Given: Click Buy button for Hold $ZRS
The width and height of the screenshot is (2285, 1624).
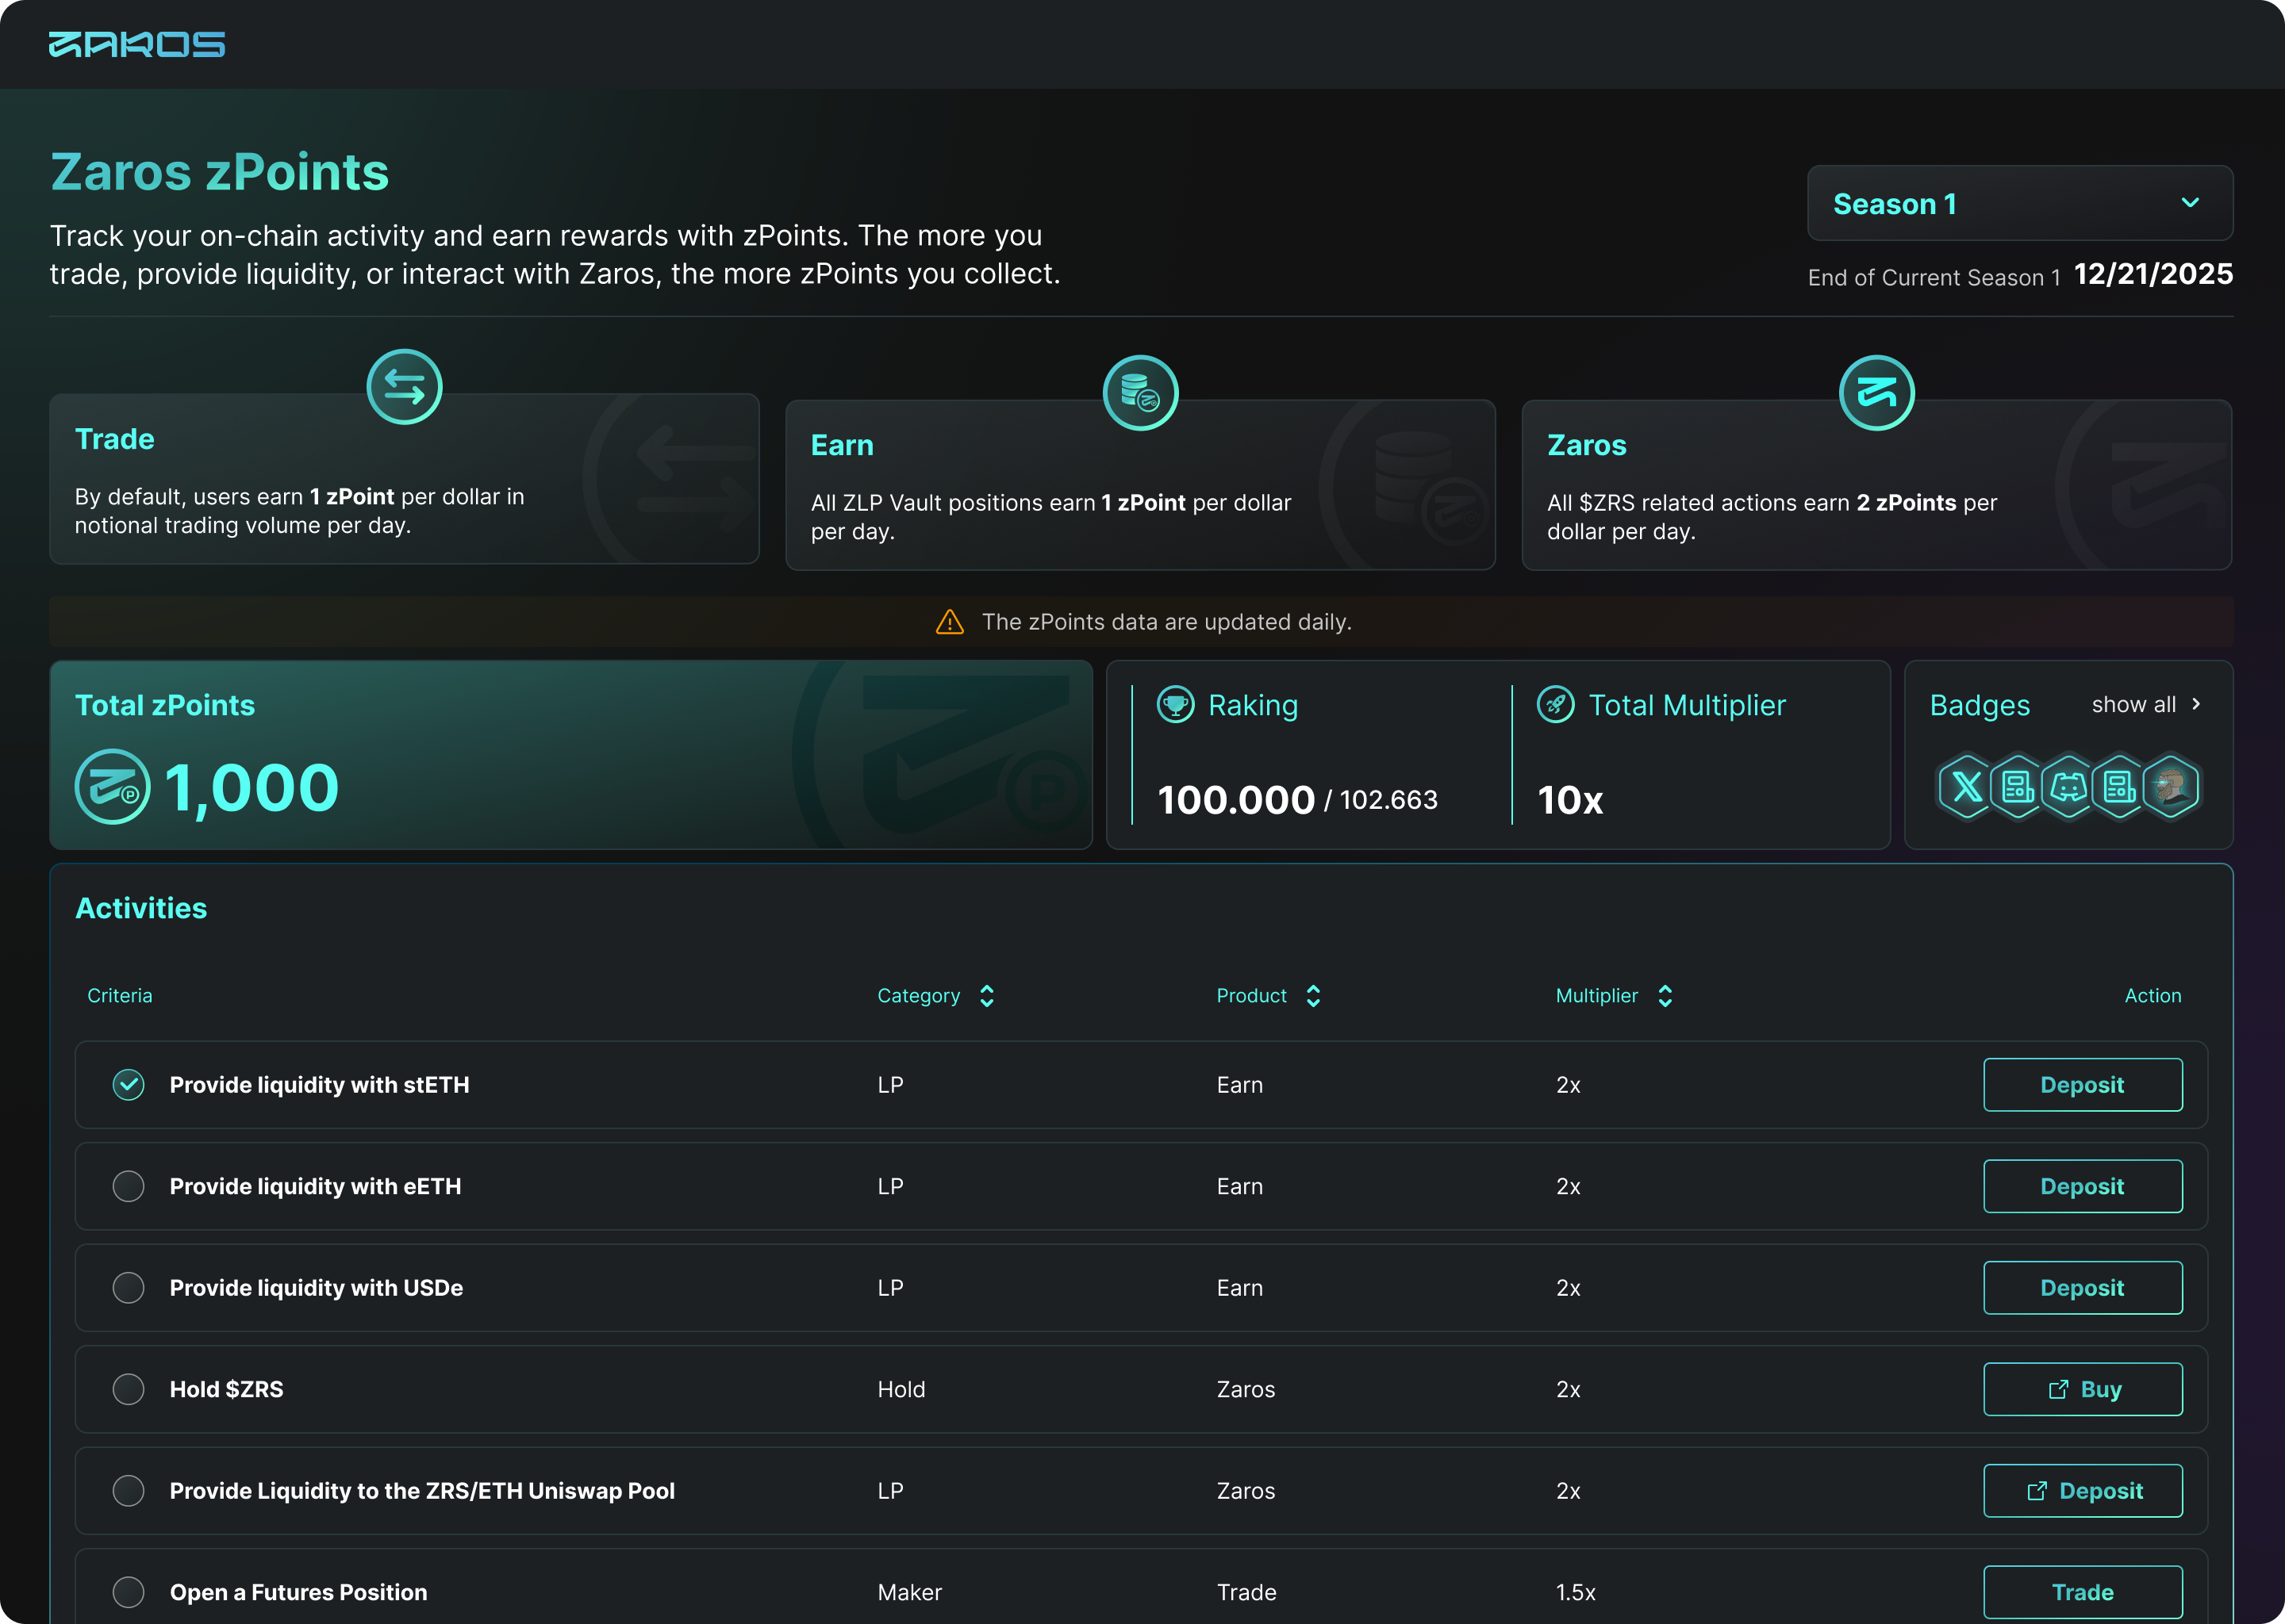Looking at the screenshot, I should point(2082,1389).
